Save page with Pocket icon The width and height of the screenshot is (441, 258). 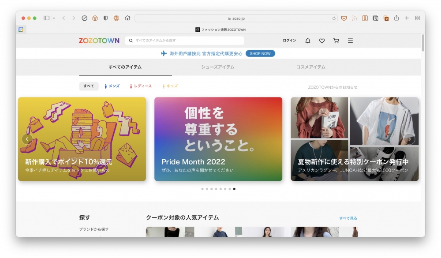coord(344,18)
